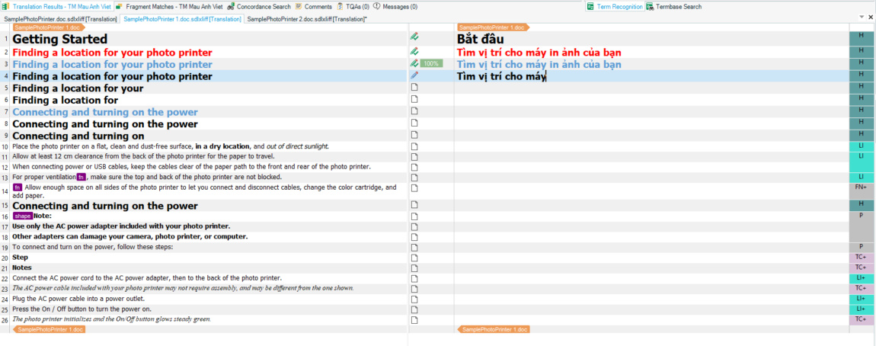The height and width of the screenshot is (346, 876).
Task: Click the 100% match badge on segment 3
Action: coord(431,64)
